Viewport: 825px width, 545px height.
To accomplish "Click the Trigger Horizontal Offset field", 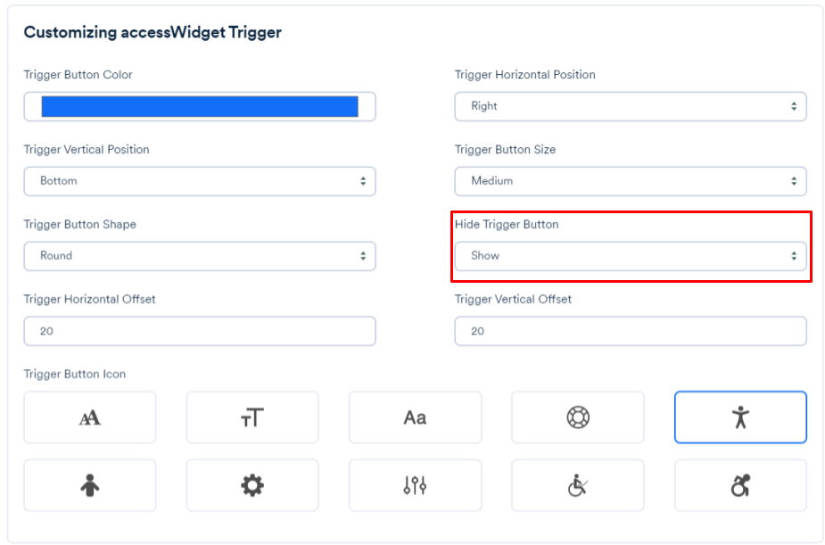I will tap(199, 331).
